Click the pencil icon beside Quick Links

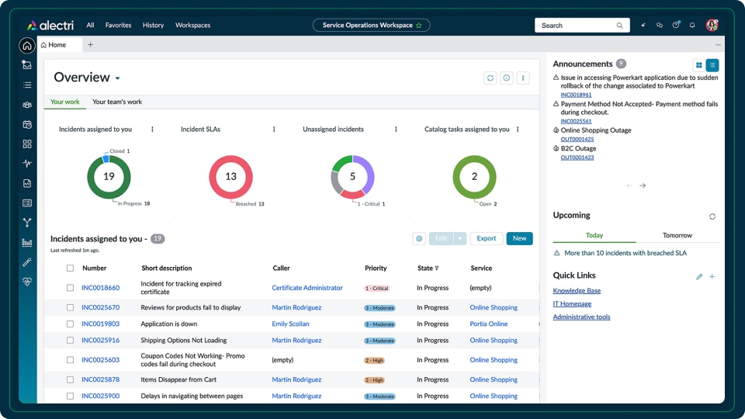click(x=699, y=276)
